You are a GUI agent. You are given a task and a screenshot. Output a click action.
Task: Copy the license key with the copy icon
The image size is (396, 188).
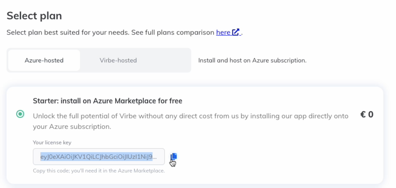[x=174, y=156]
